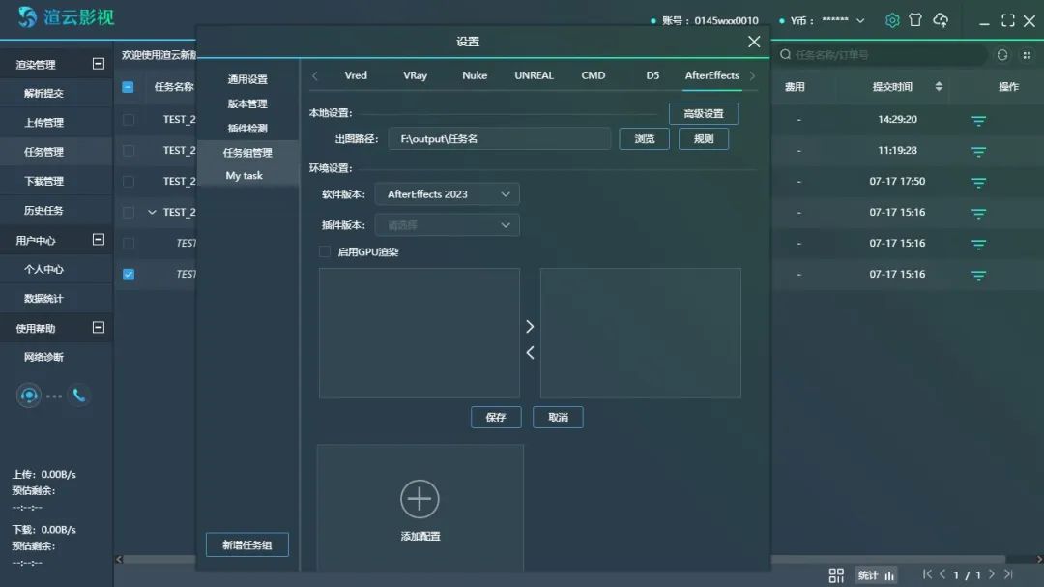Open actions menu for 14:29:20 task
This screenshot has width=1044, height=587.
(978, 121)
